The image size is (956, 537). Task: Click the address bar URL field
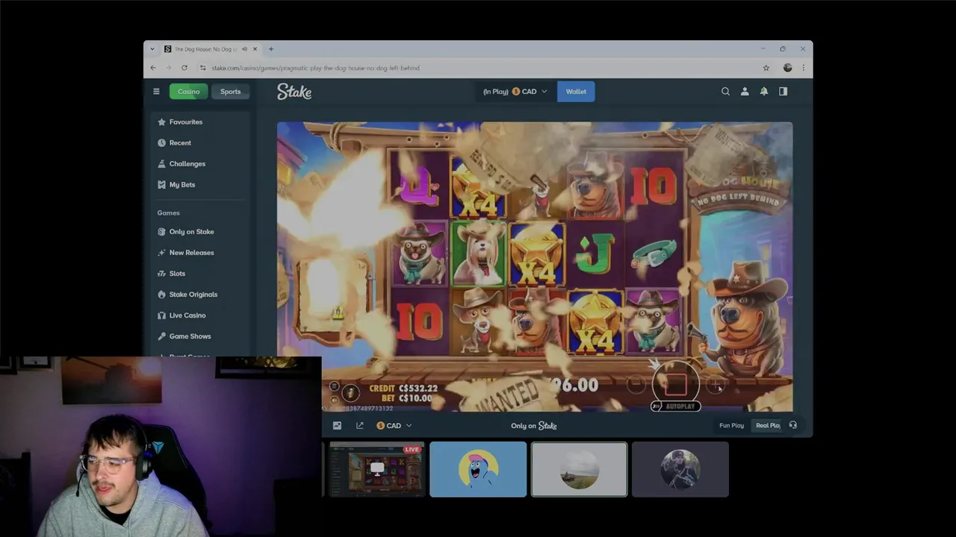(x=478, y=68)
